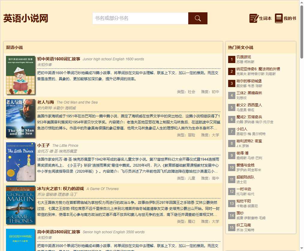304x251 pixels.
Task: Open 小王子 (The Little Prince)
Action: click(43, 145)
